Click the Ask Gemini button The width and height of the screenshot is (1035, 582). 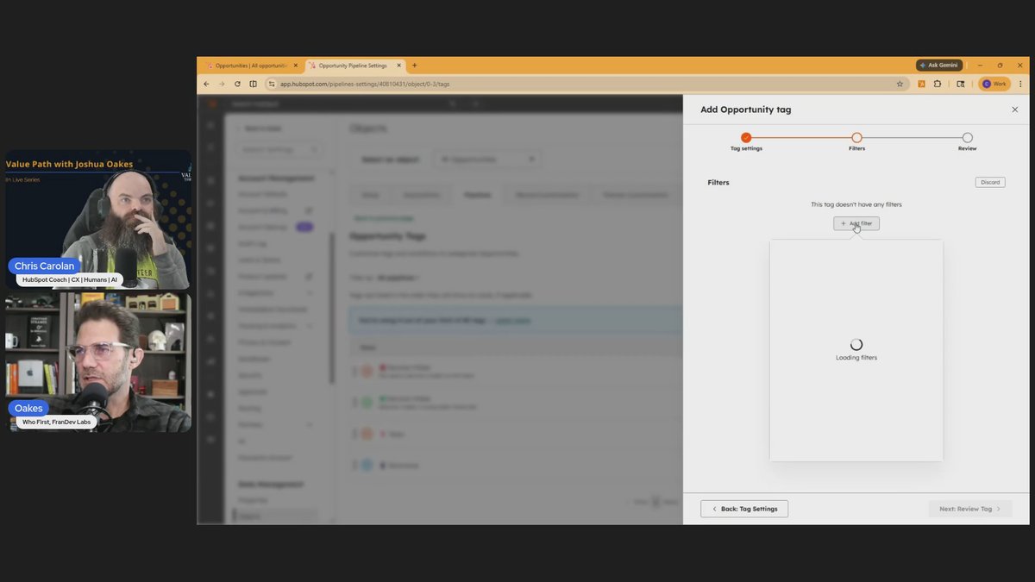(x=939, y=66)
